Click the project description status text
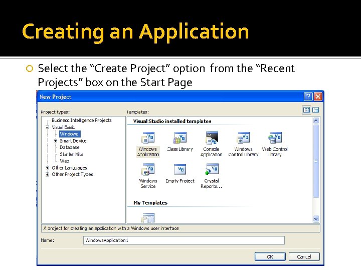361x270 pixels. click(x=111, y=228)
